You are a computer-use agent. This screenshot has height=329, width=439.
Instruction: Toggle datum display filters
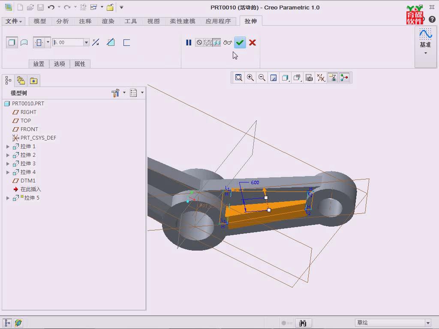321,78
